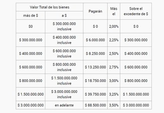The image size is (164, 113).
Task: Select 'Sobre el excedente de $' header
Action: click(x=136, y=11)
